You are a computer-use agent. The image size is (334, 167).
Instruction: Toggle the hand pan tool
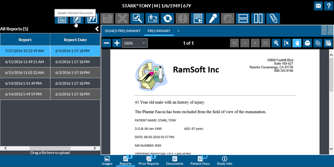(297, 43)
